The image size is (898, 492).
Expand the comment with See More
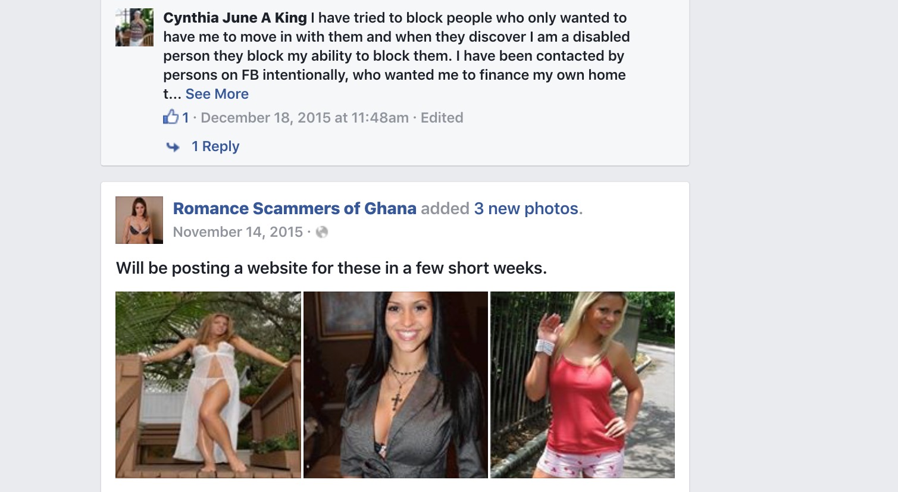(x=217, y=94)
